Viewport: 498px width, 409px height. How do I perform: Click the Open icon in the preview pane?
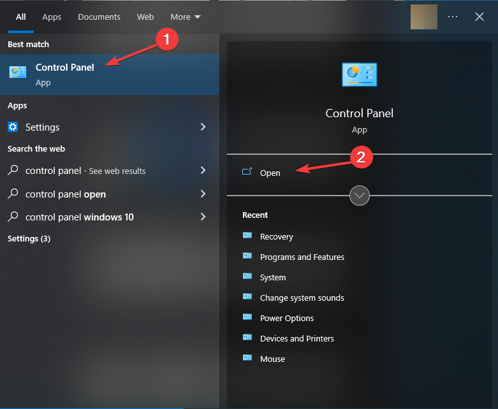coord(247,172)
